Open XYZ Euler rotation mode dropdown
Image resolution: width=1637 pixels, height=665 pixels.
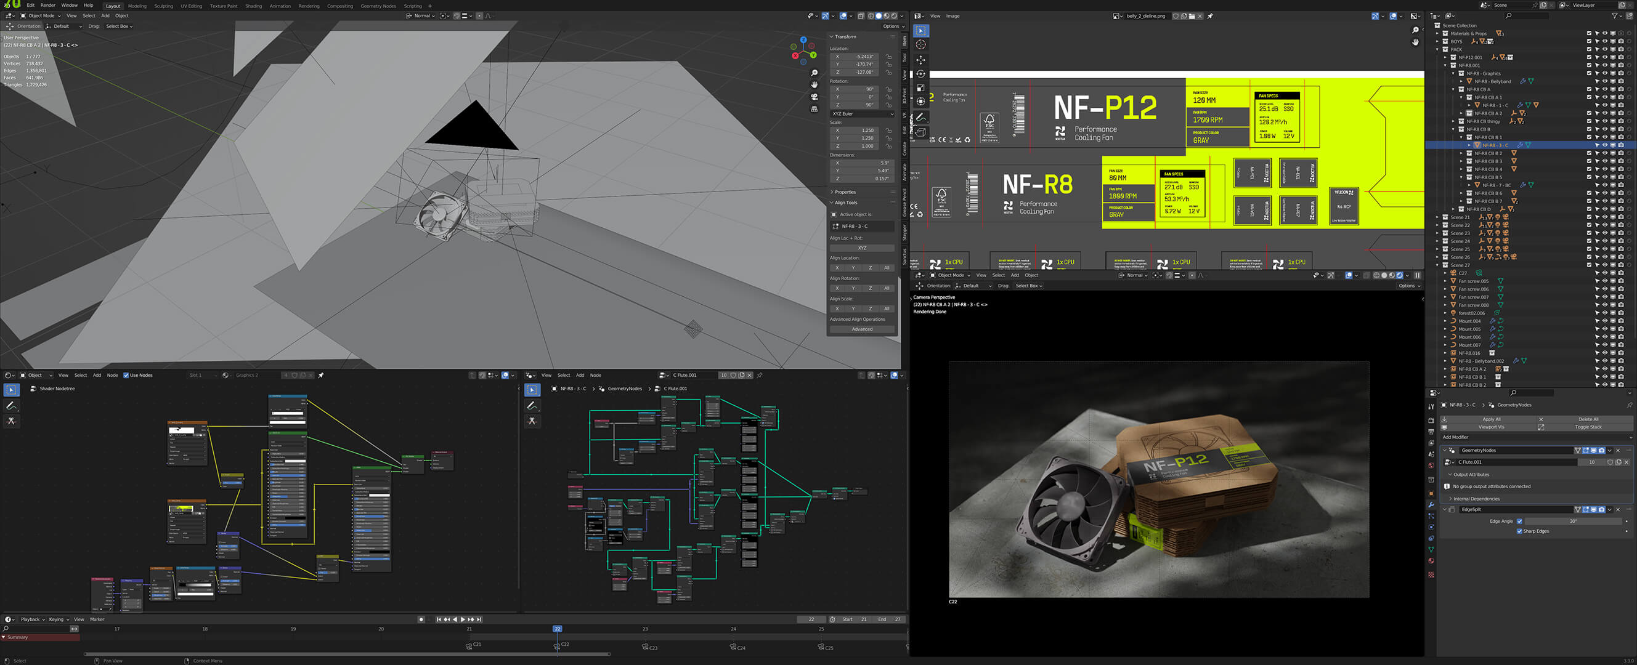tap(863, 114)
